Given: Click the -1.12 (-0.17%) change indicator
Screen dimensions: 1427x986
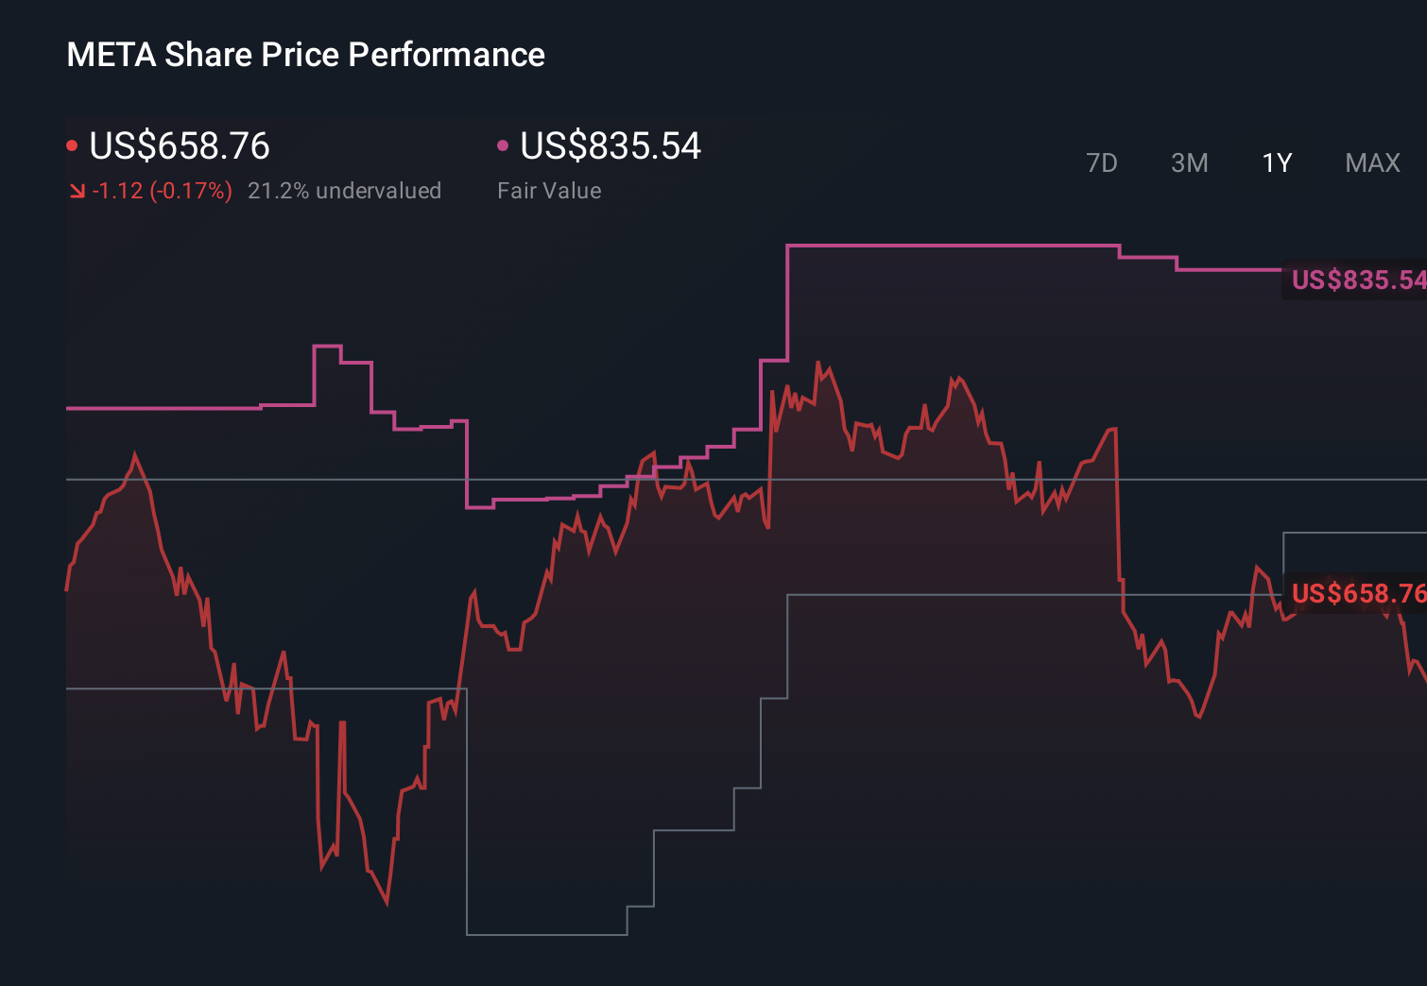Looking at the screenshot, I should click(x=161, y=190).
